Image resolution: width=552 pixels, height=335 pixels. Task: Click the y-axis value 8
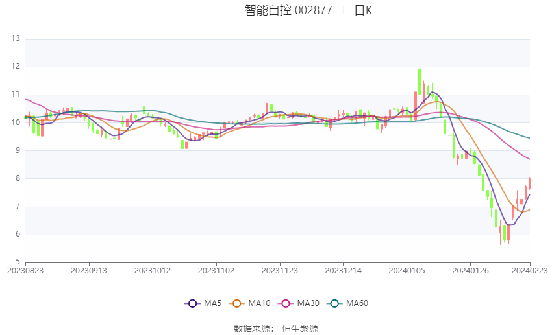(18, 178)
